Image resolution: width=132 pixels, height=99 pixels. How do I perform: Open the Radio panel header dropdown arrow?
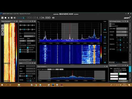pos(30,21)
